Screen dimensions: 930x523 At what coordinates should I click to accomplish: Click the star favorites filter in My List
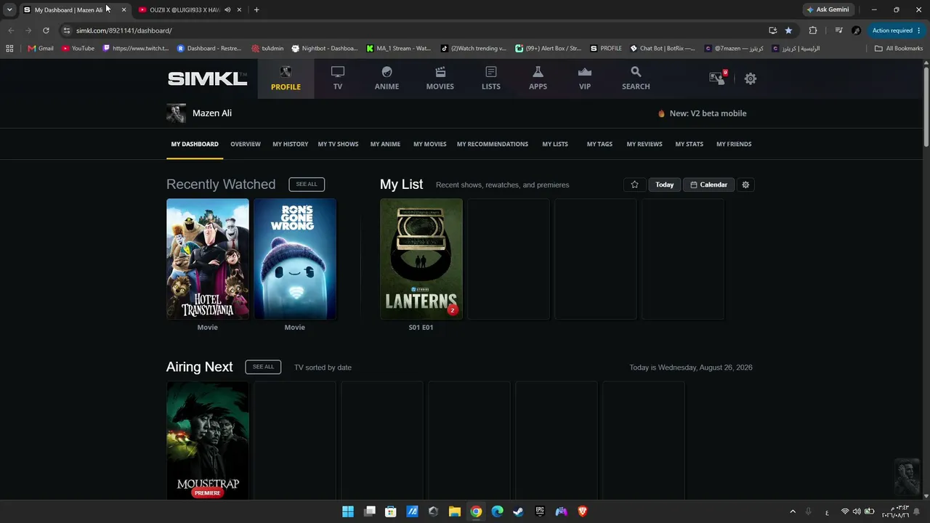tap(634, 185)
